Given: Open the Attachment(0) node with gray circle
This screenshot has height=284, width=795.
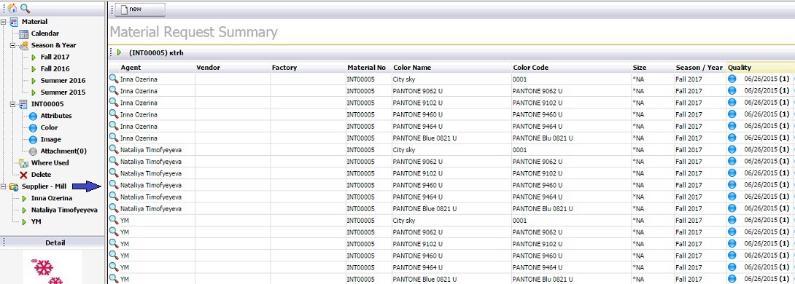Looking at the screenshot, I should click(x=58, y=151).
